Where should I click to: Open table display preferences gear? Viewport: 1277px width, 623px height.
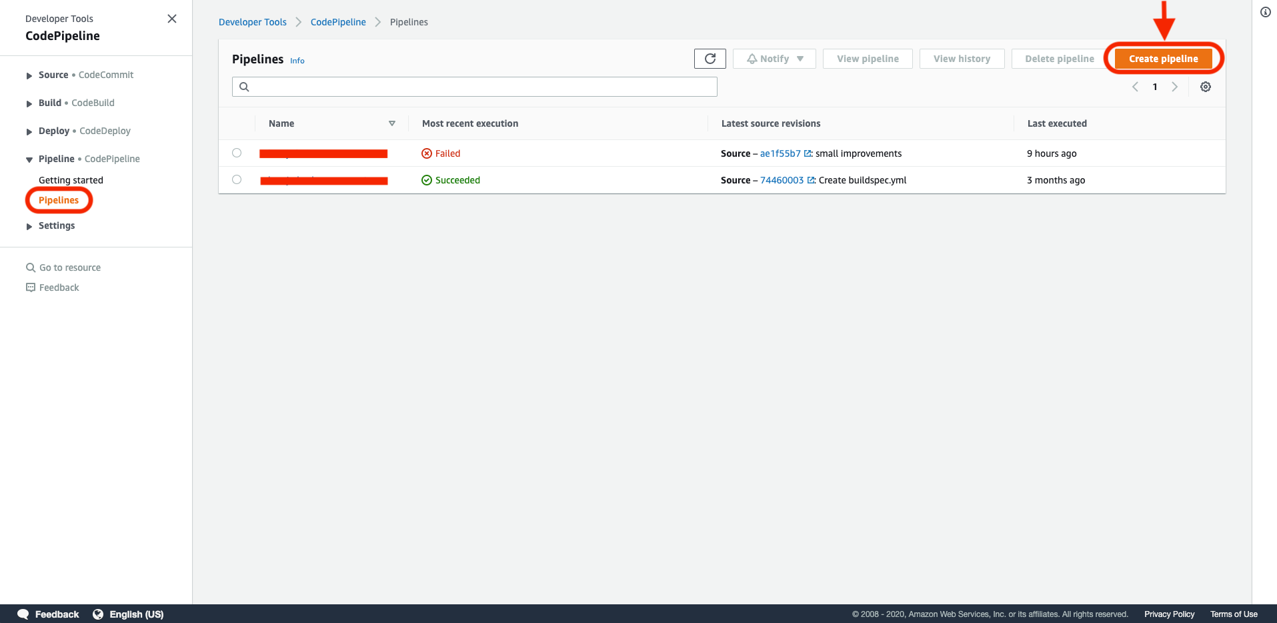point(1205,86)
